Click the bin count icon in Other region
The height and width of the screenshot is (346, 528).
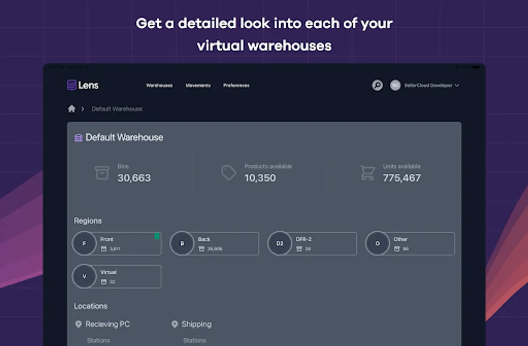[397, 249]
